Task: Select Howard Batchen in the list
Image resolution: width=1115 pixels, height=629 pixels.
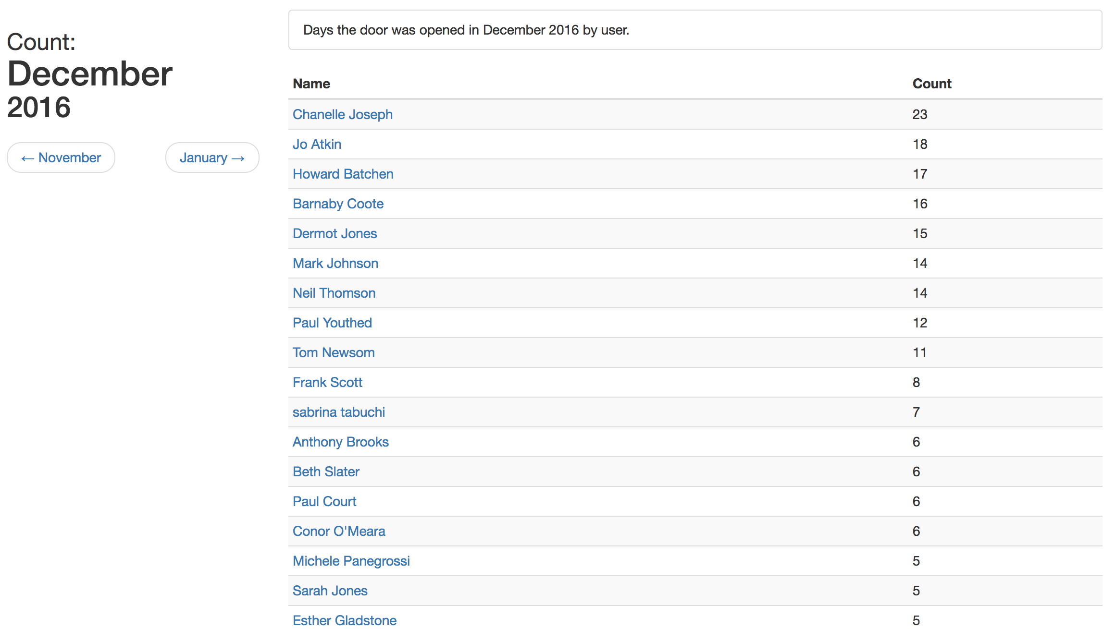Action: pos(343,174)
